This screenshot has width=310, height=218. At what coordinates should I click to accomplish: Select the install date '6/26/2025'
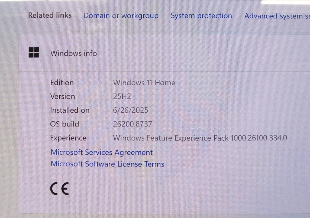click(x=131, y=110)
